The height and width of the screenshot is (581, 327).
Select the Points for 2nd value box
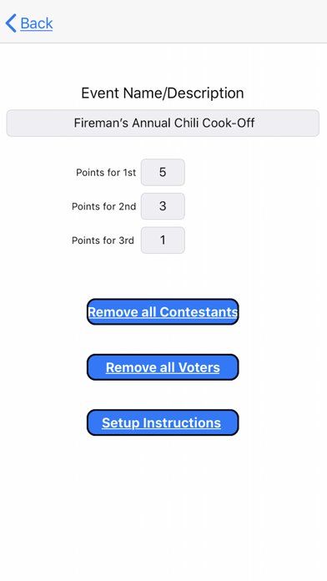163,206
